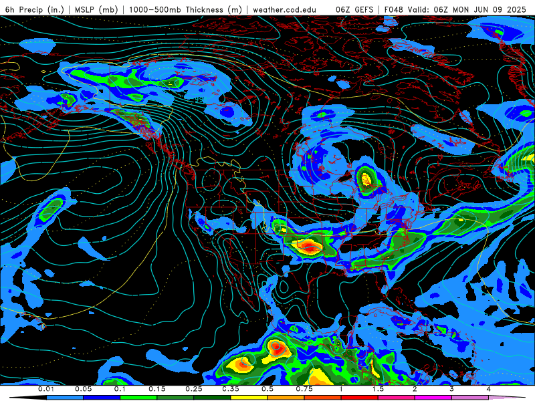535x401 pixels.
Task: Click the '0.01' legend value label
Action: tap(46, 389)
